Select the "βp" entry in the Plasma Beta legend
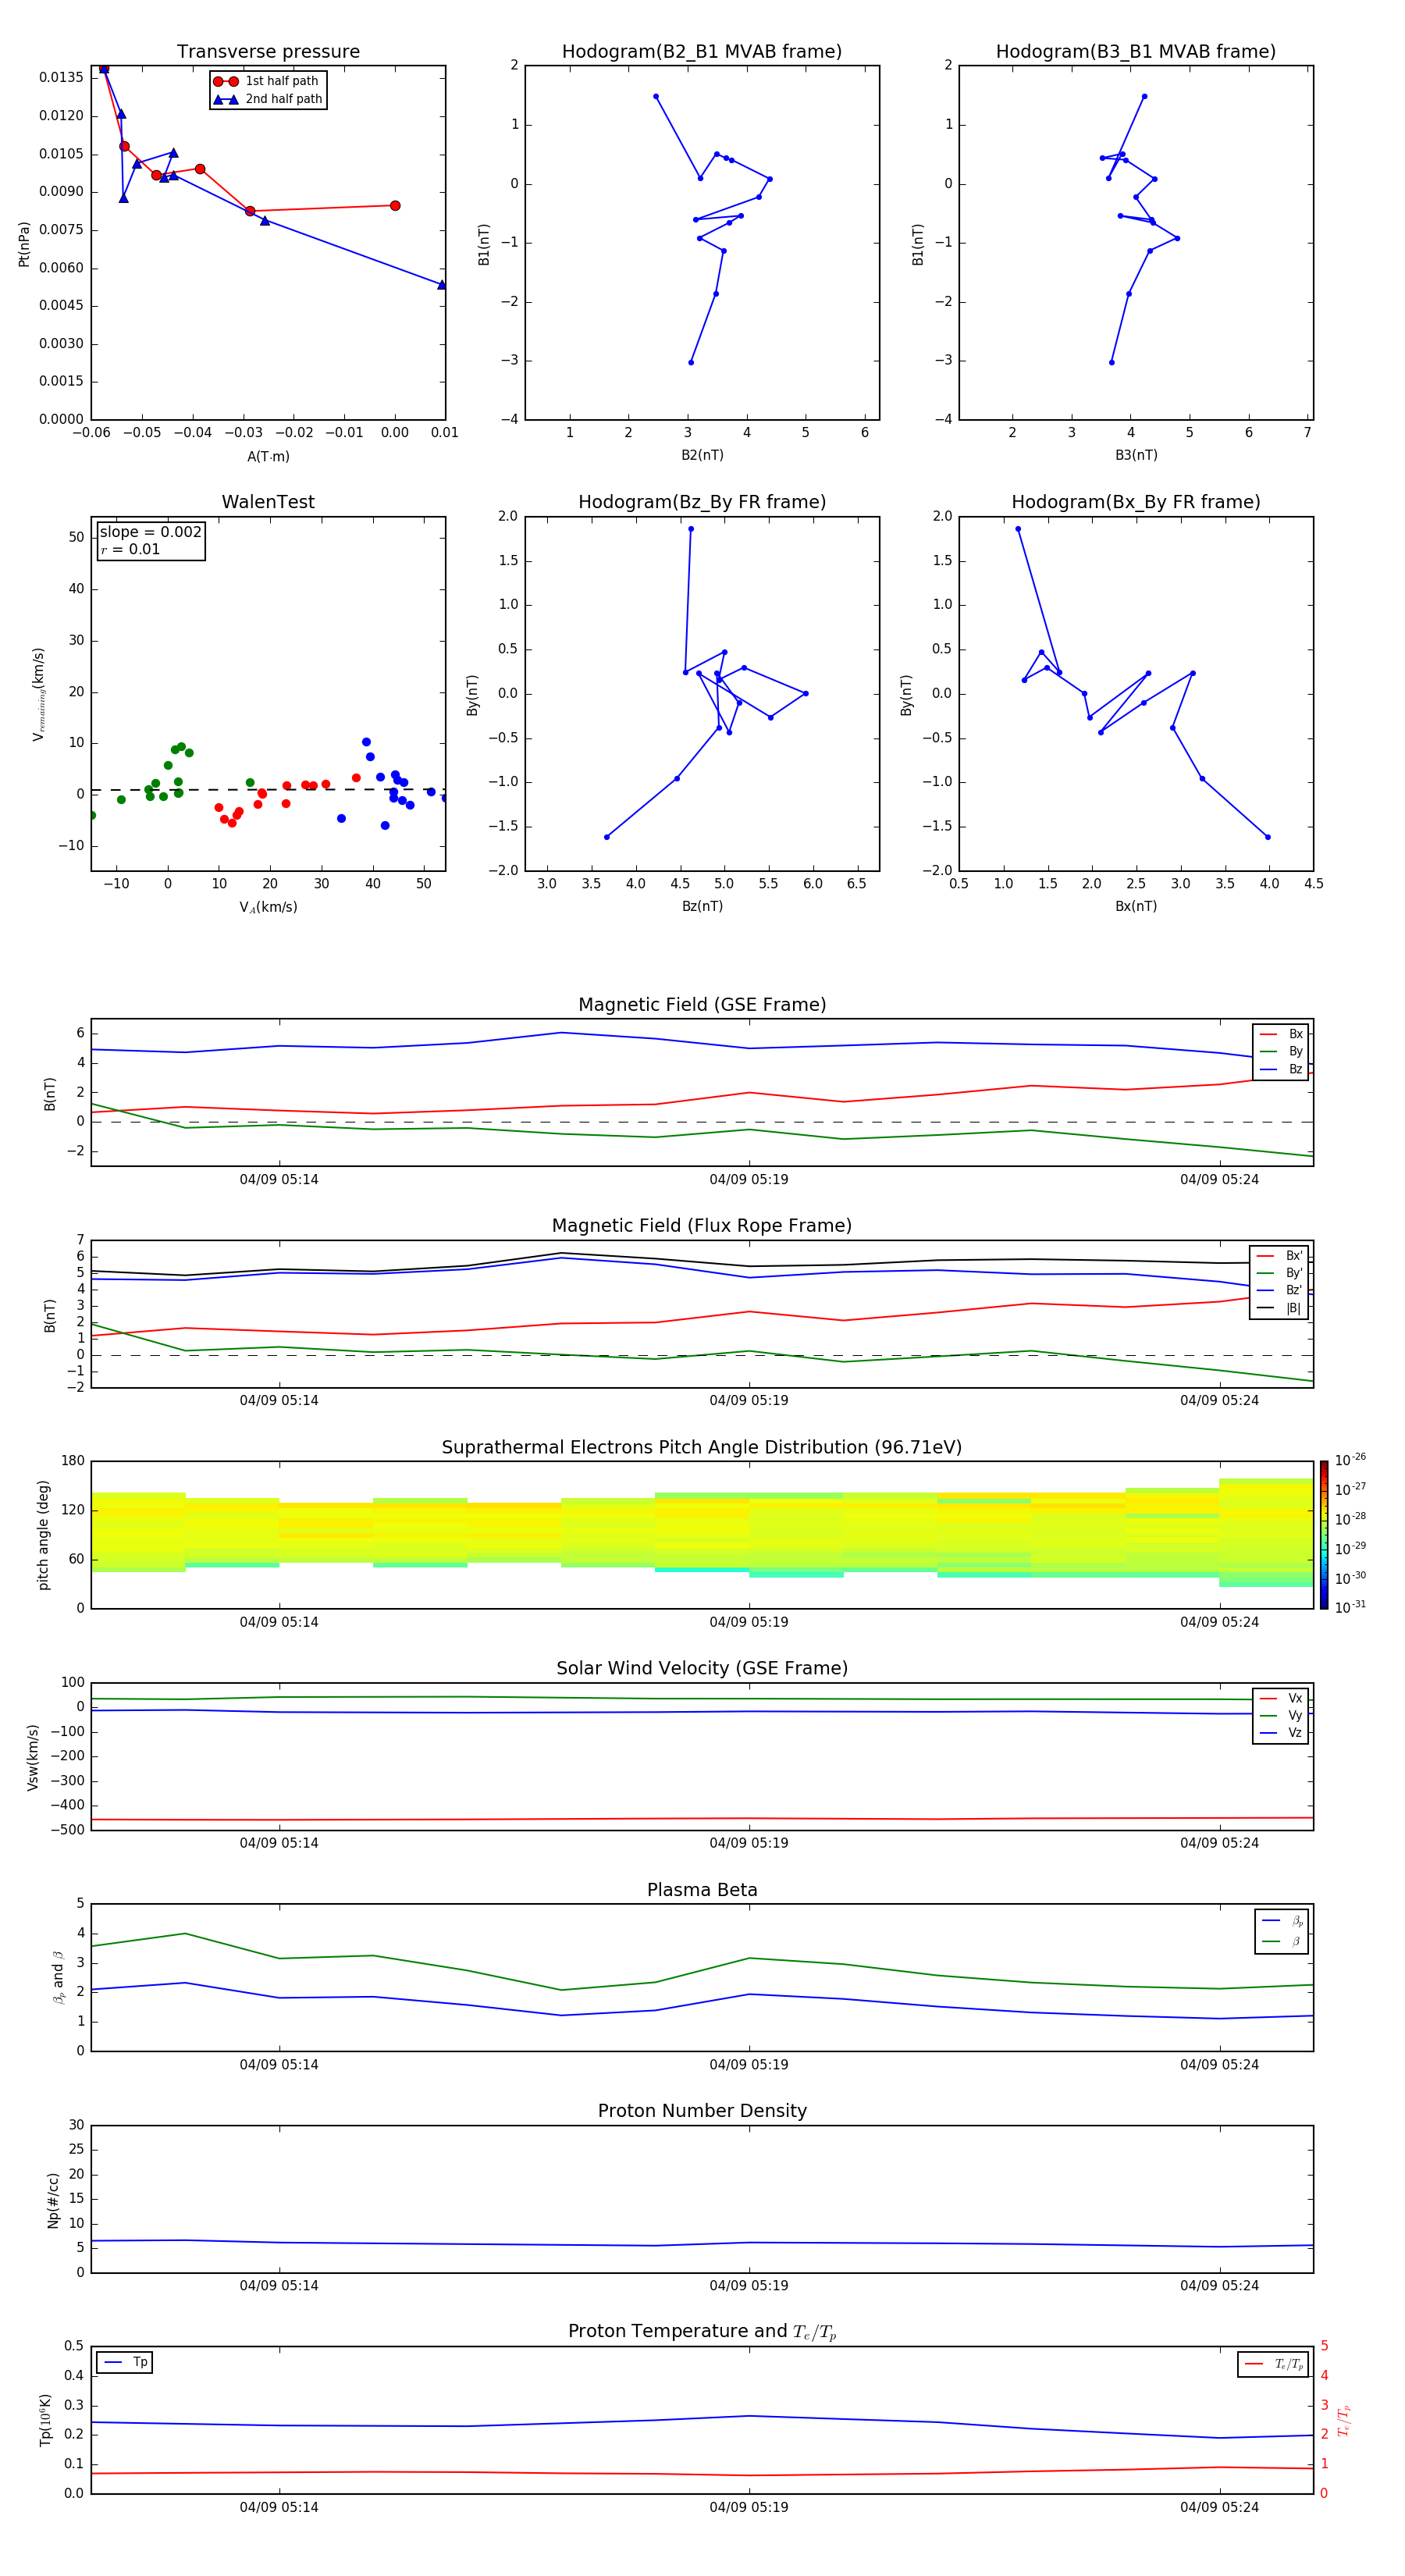Screen dimensions: 1405x2576 tap(1282, 1921)
